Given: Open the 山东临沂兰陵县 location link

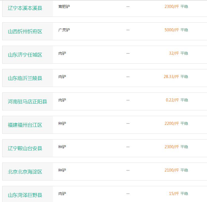Looking at the screenshot, I should click(25, 78).
